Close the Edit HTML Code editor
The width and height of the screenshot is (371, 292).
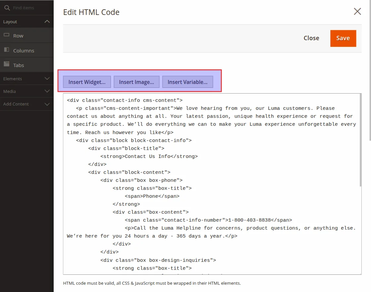click(x=311, y=38)
